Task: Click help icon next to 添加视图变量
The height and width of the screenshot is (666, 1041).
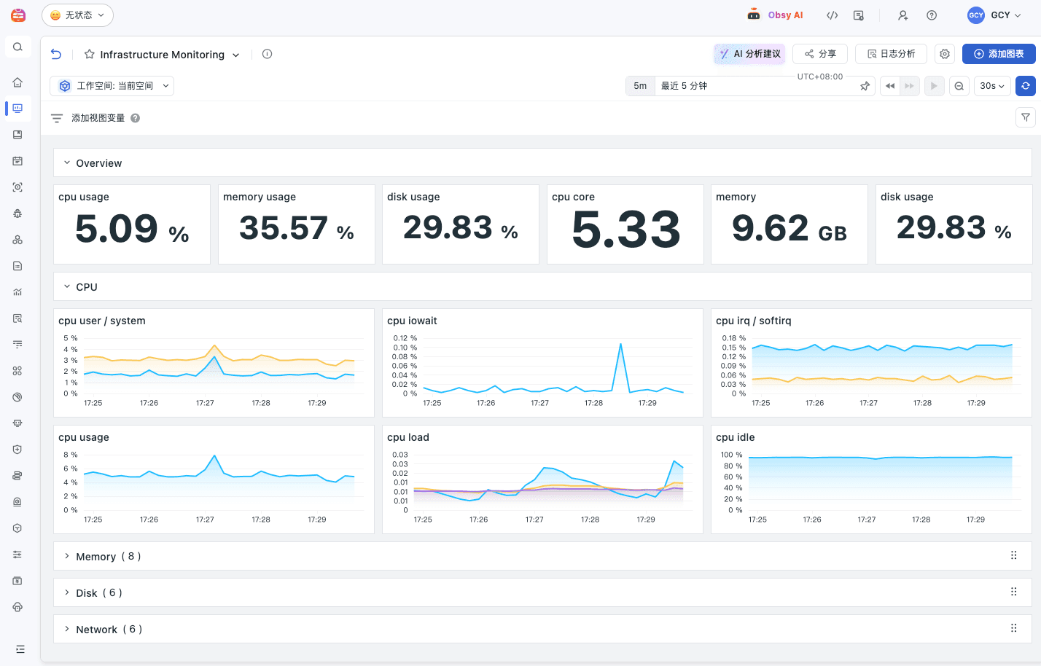Action: pyautogui.click(x=135, y=118)
